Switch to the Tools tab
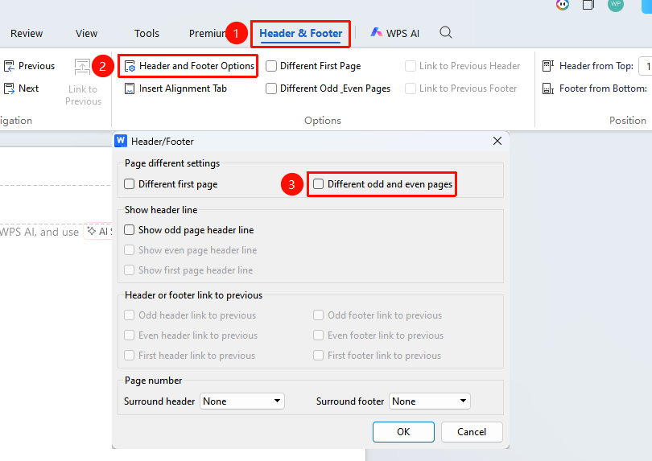 146,33
